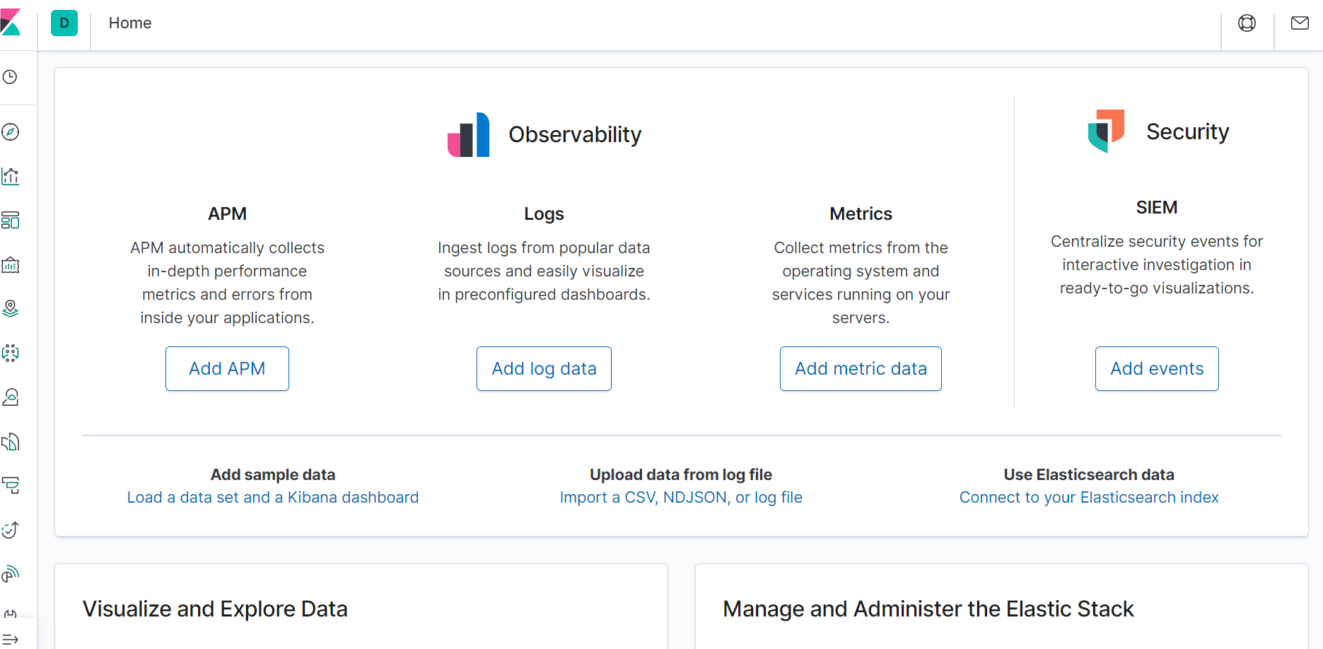Click the Home breadcrumb
The image size is (1323, 649).
tap(130, 23)
